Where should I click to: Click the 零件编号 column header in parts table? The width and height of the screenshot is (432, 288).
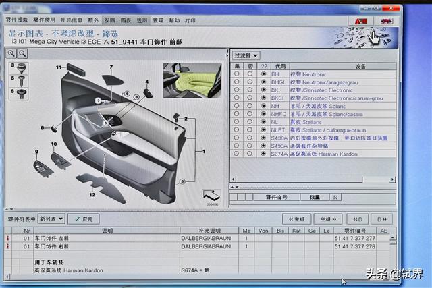pyautogui.click(x=355, y=231)
